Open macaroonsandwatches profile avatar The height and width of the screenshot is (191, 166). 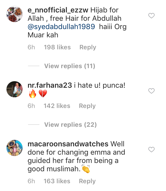(x=15, y=148)
